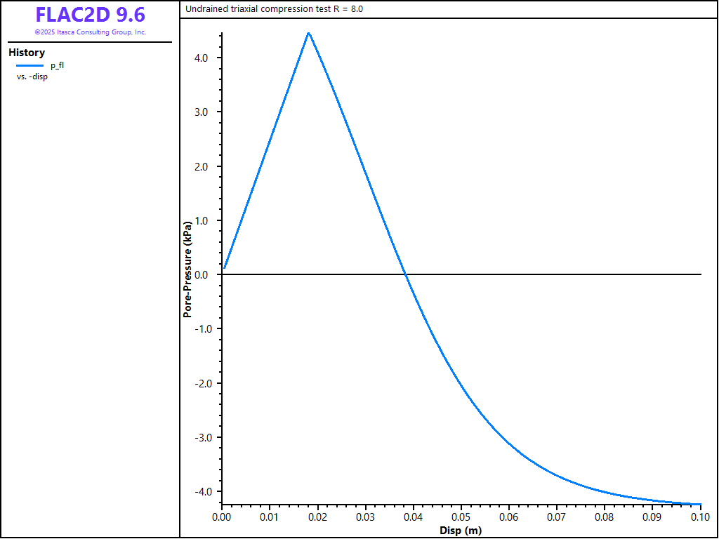Select the History legend heading
719x539 pixels.
[x=27, y=53]
